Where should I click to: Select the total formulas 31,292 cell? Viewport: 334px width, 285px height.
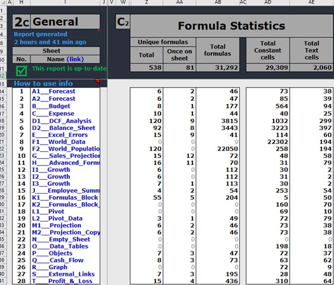(x=218, y=67)
